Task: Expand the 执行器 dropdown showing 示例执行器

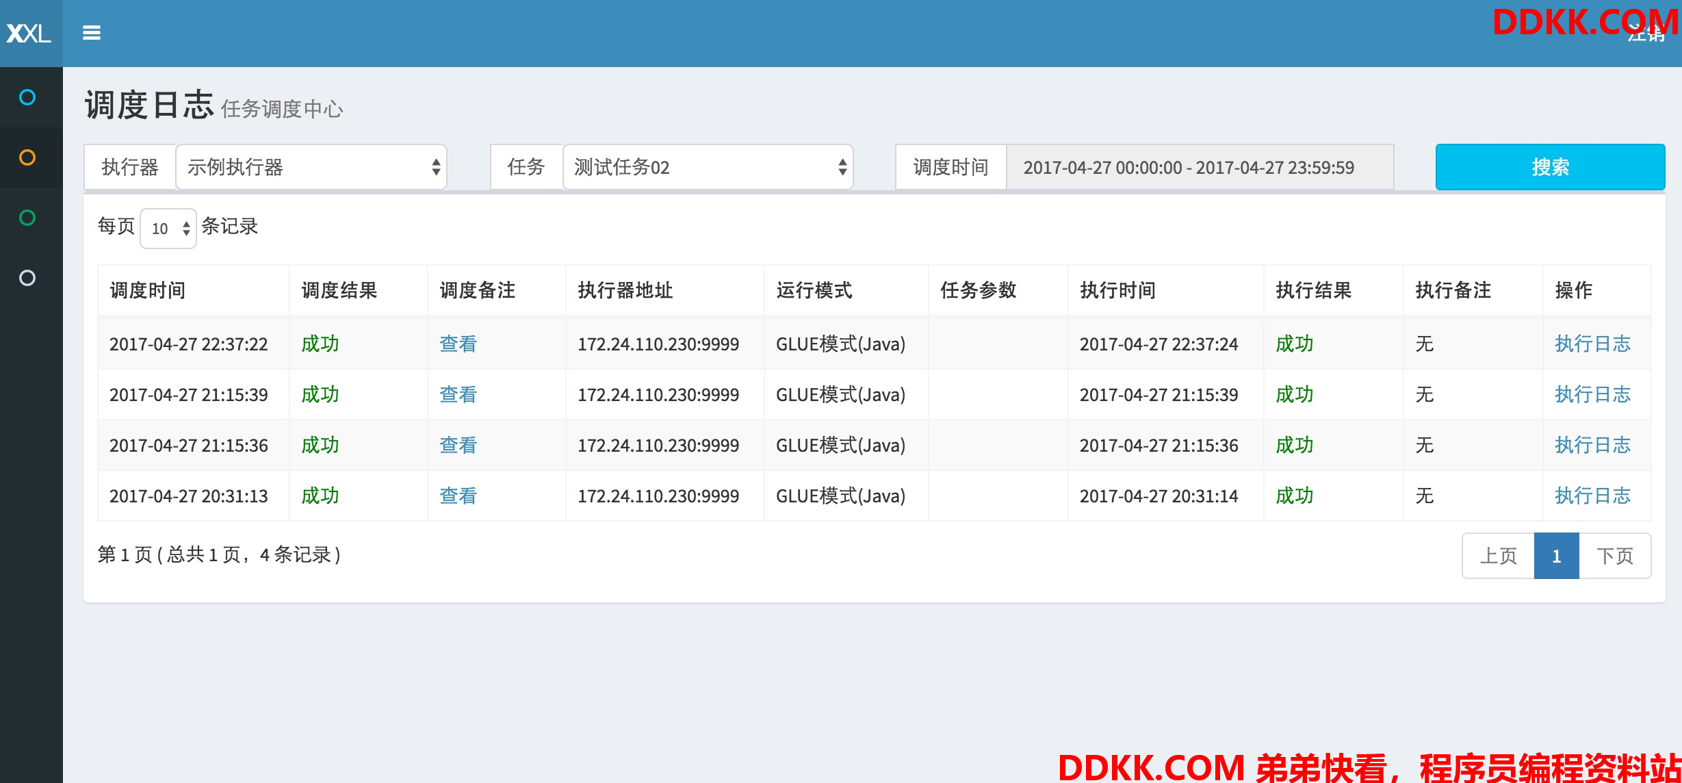Action: pyautogui.click(x=311, y=167)
